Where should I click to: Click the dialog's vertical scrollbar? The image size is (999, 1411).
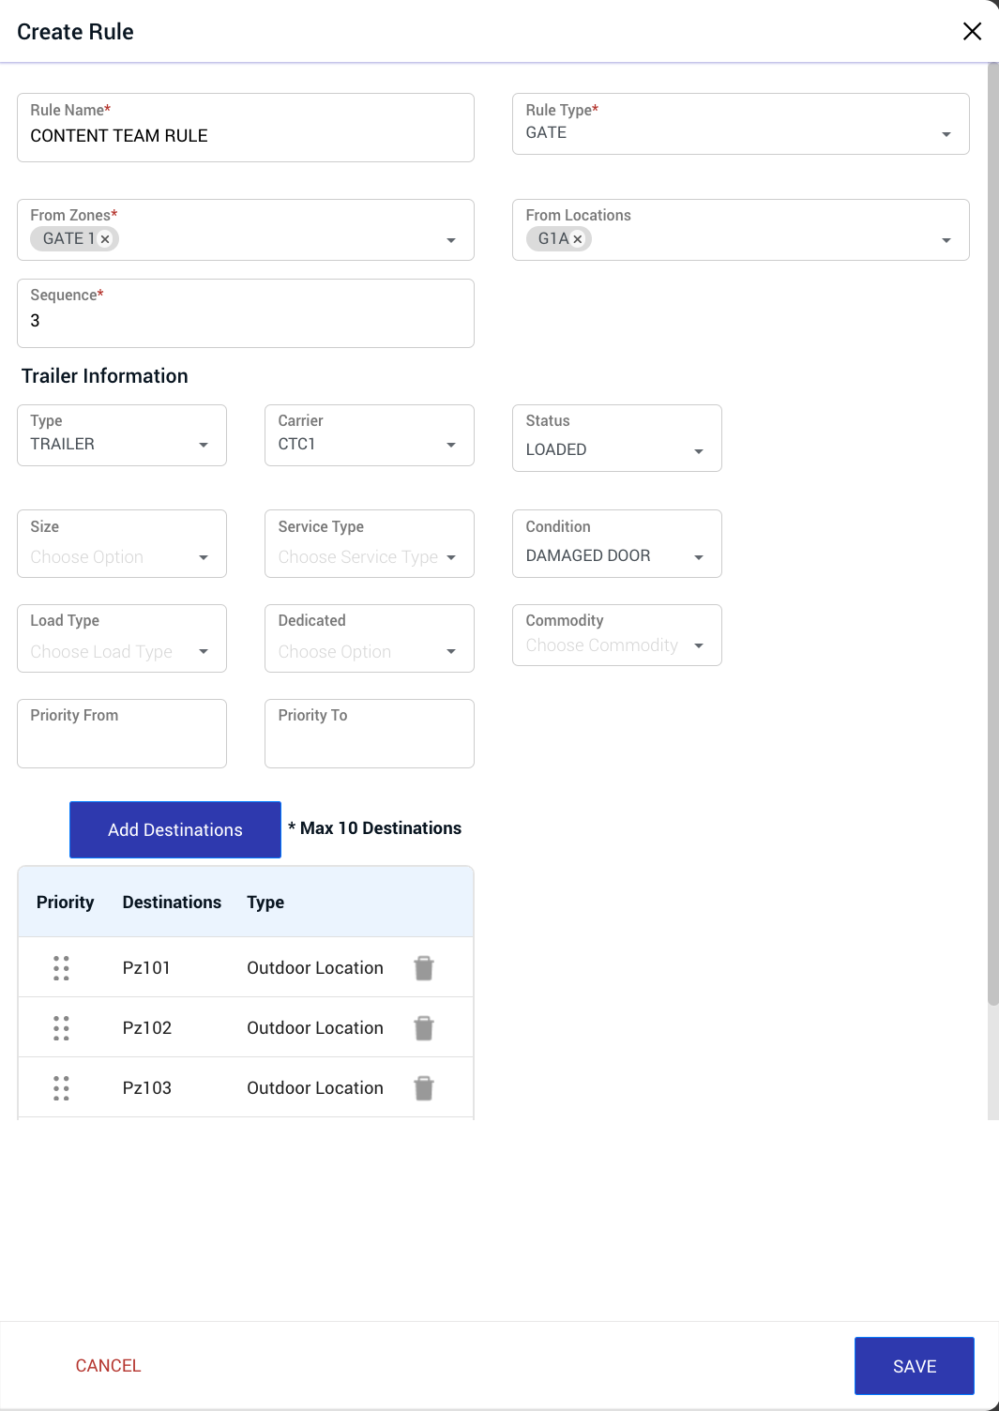tap(993, 535)
